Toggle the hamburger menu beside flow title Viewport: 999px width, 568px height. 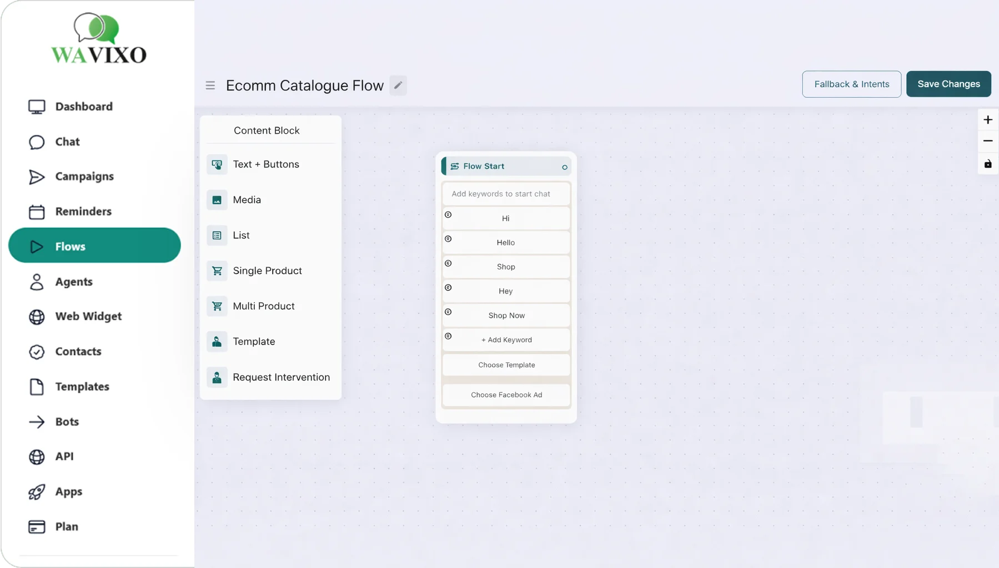pyautogui.click(x=210, y=85)
